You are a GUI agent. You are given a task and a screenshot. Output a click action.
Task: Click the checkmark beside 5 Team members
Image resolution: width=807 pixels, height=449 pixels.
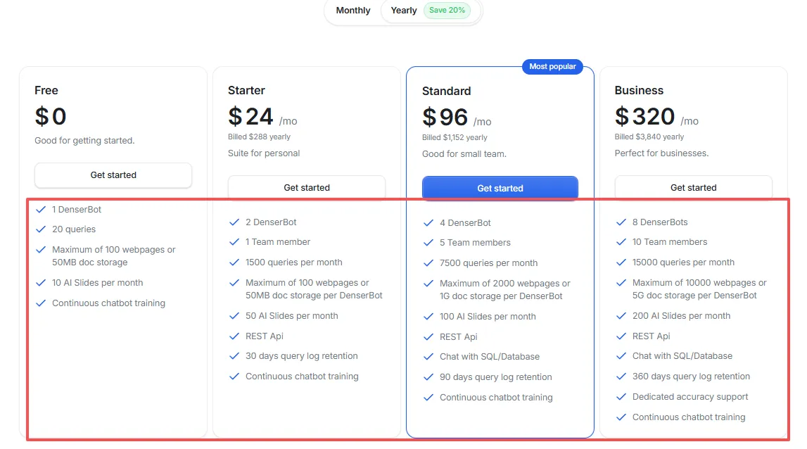click(428, 243)
